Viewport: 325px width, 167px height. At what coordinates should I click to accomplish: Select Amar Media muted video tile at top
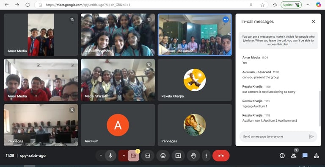point(41,35)
